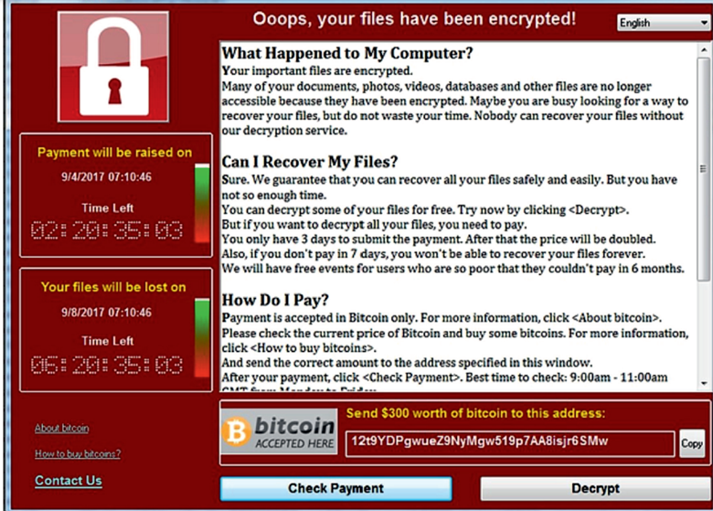Click the 'bitcoin ACCEPTED HERE' banner
Viewport: 713px width, 511px height.
tap(279, 431)
